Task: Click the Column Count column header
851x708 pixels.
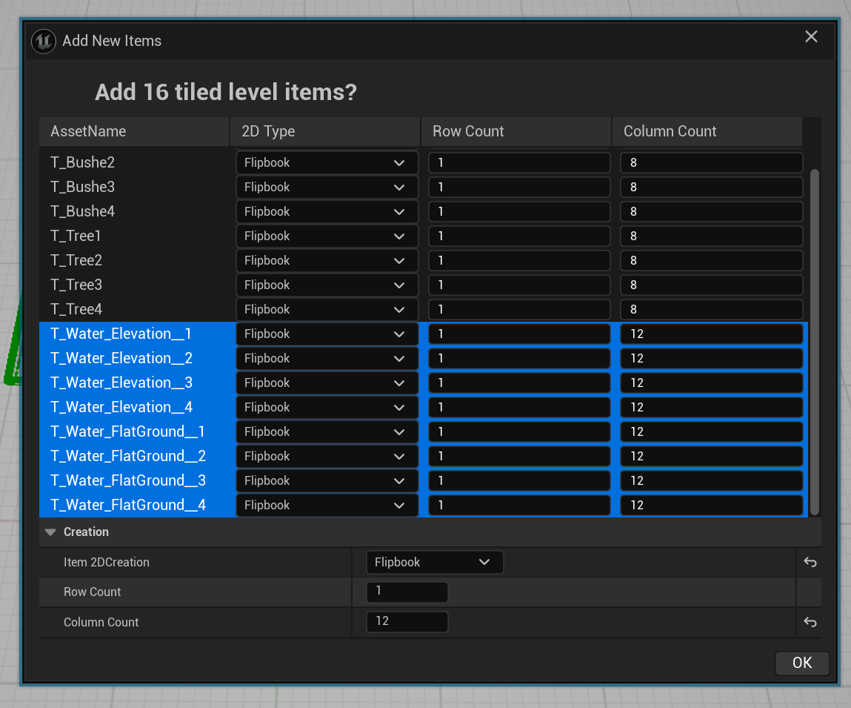Action: coord(706,132)
